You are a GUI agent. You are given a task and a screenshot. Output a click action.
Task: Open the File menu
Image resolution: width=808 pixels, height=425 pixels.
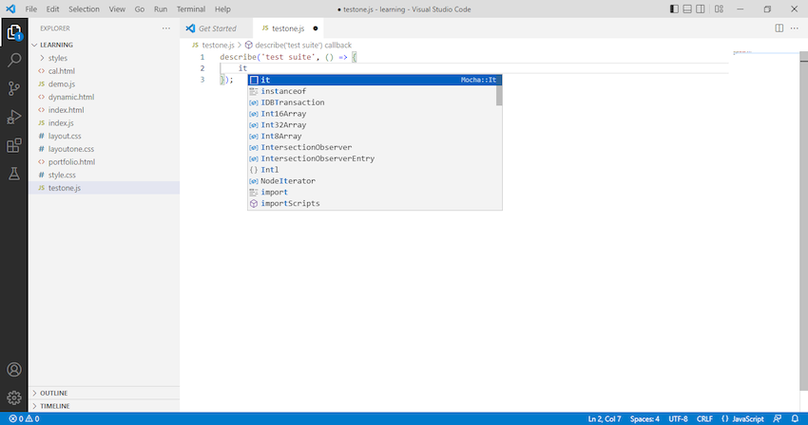31,9
